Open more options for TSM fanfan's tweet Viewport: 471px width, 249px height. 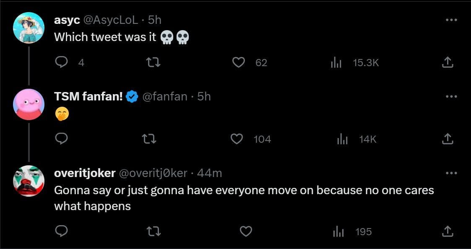coord(451,96)
